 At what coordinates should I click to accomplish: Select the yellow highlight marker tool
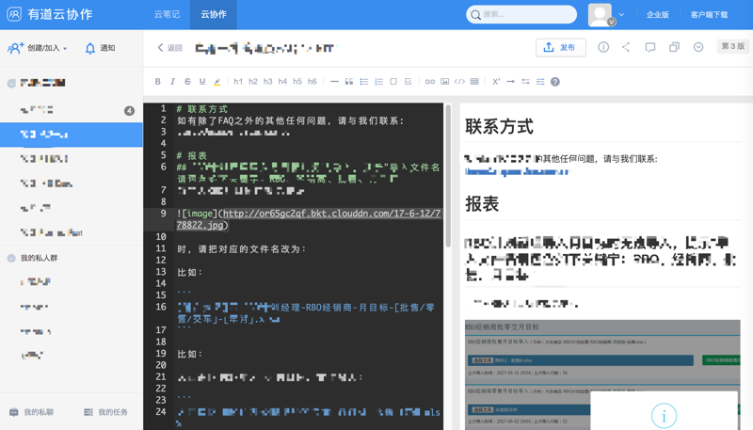(217, 82)
